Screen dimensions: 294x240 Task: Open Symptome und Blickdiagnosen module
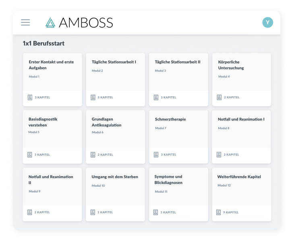[178, 195]
